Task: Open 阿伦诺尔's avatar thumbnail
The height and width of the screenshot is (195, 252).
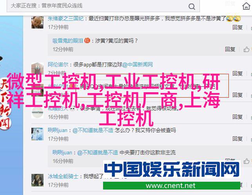Action: [x=37, y=68]
